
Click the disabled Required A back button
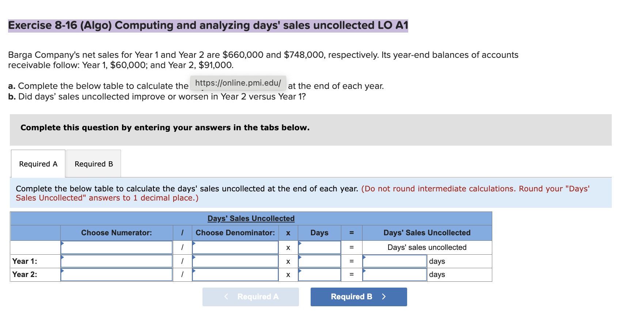click(250, 297)
